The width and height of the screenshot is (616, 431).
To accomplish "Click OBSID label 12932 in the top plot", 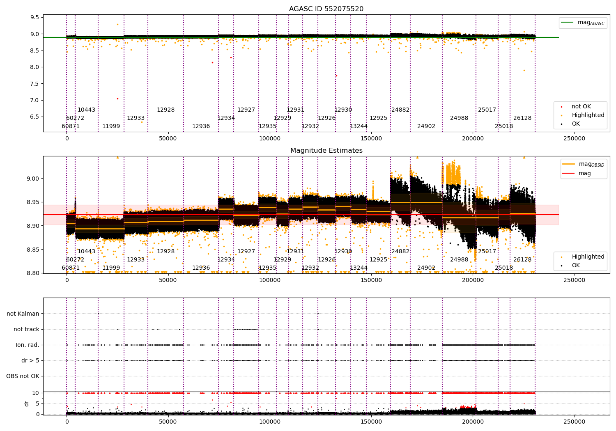I will (x=310, y=126).
